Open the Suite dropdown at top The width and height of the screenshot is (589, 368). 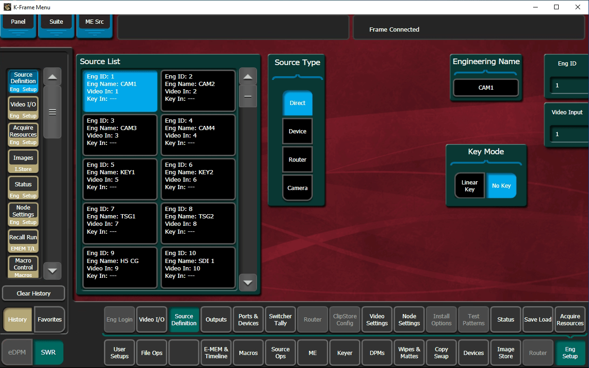tap(56, 26)
